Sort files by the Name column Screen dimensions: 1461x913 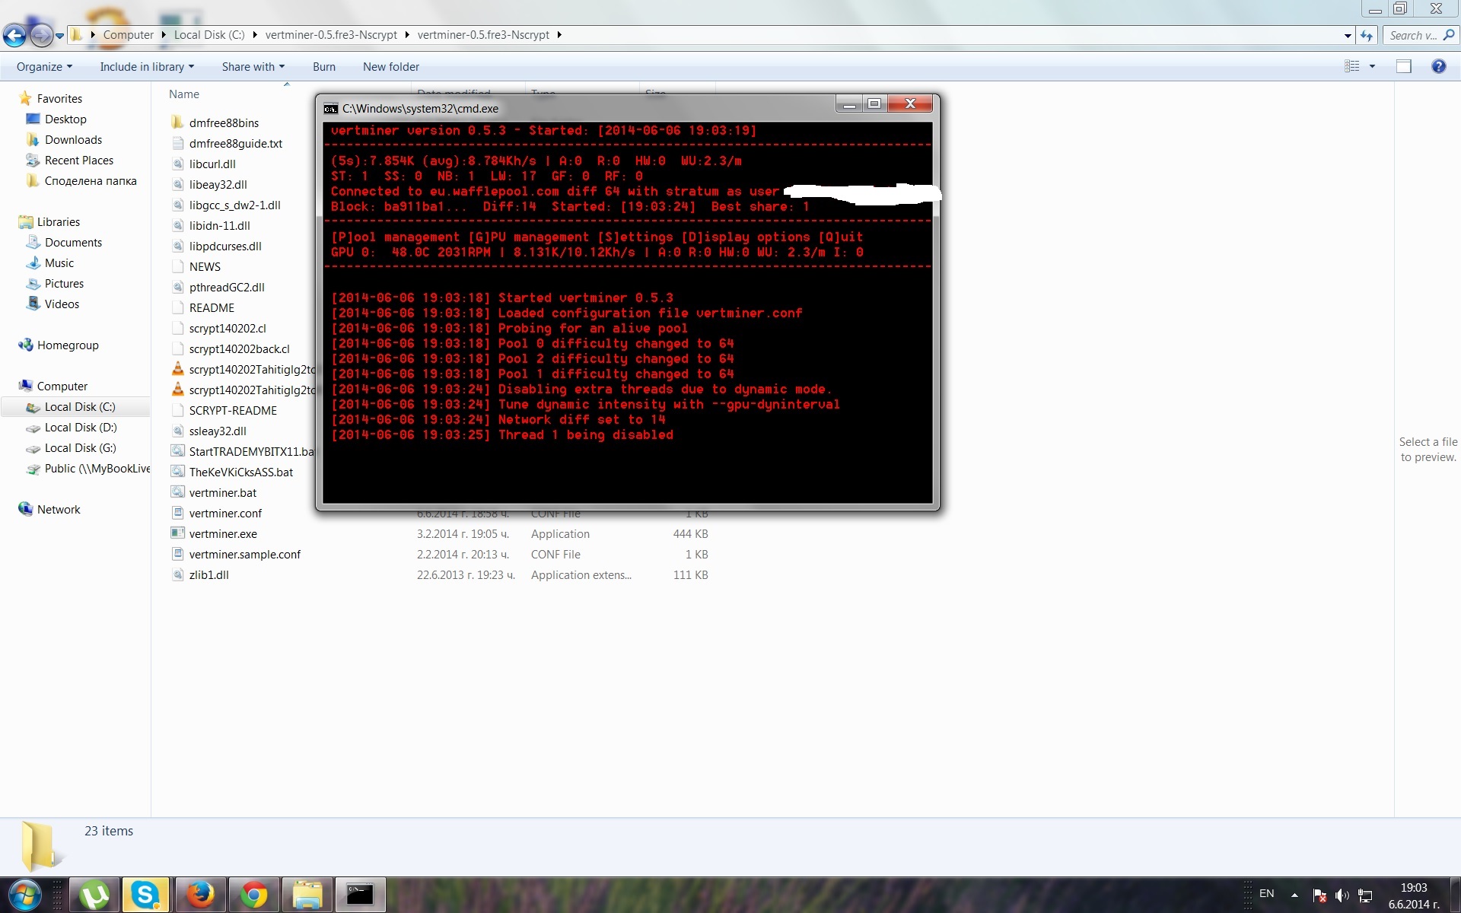coord(184,94)
